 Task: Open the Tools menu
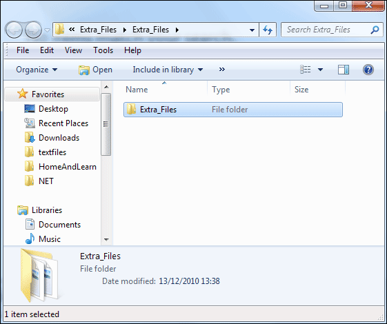tap(103, 50)
